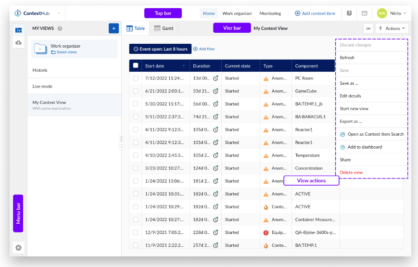Click the fit-width icon left of Actions
The width and height of the screenshot is (418, 267).
coord(368,28)
